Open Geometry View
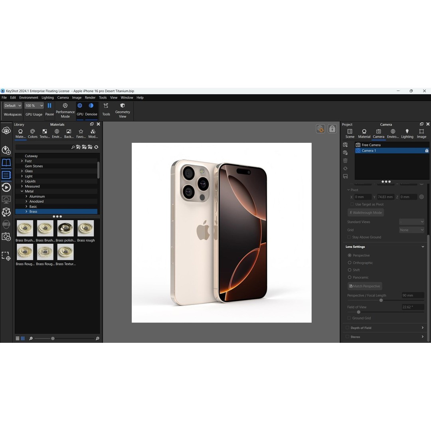The width and height of the screenshot is (431, 431). (x=123, y=111)
